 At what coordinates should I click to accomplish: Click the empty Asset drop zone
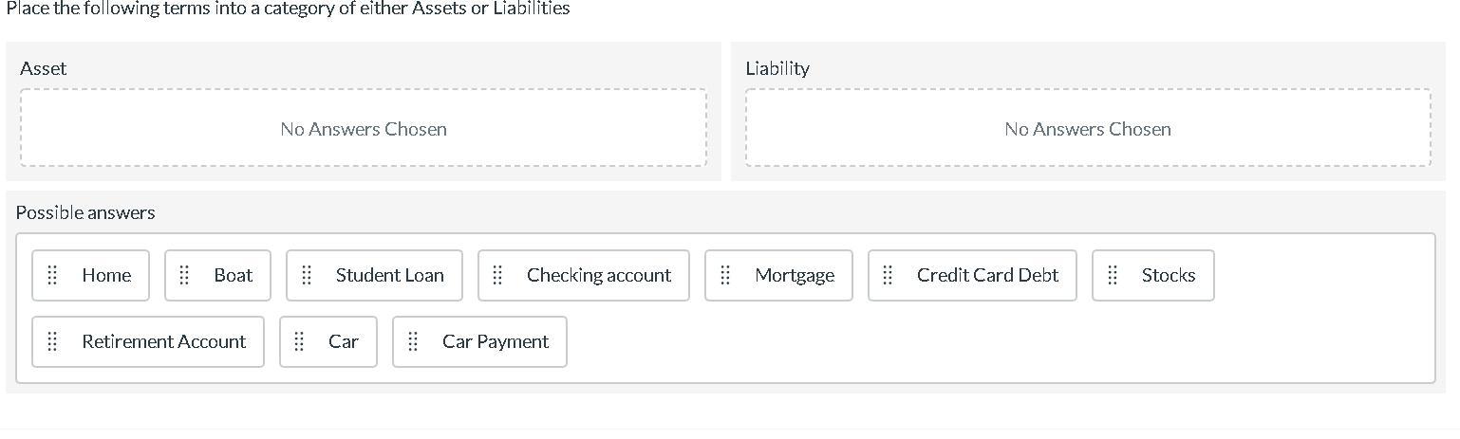click(364, 128)
